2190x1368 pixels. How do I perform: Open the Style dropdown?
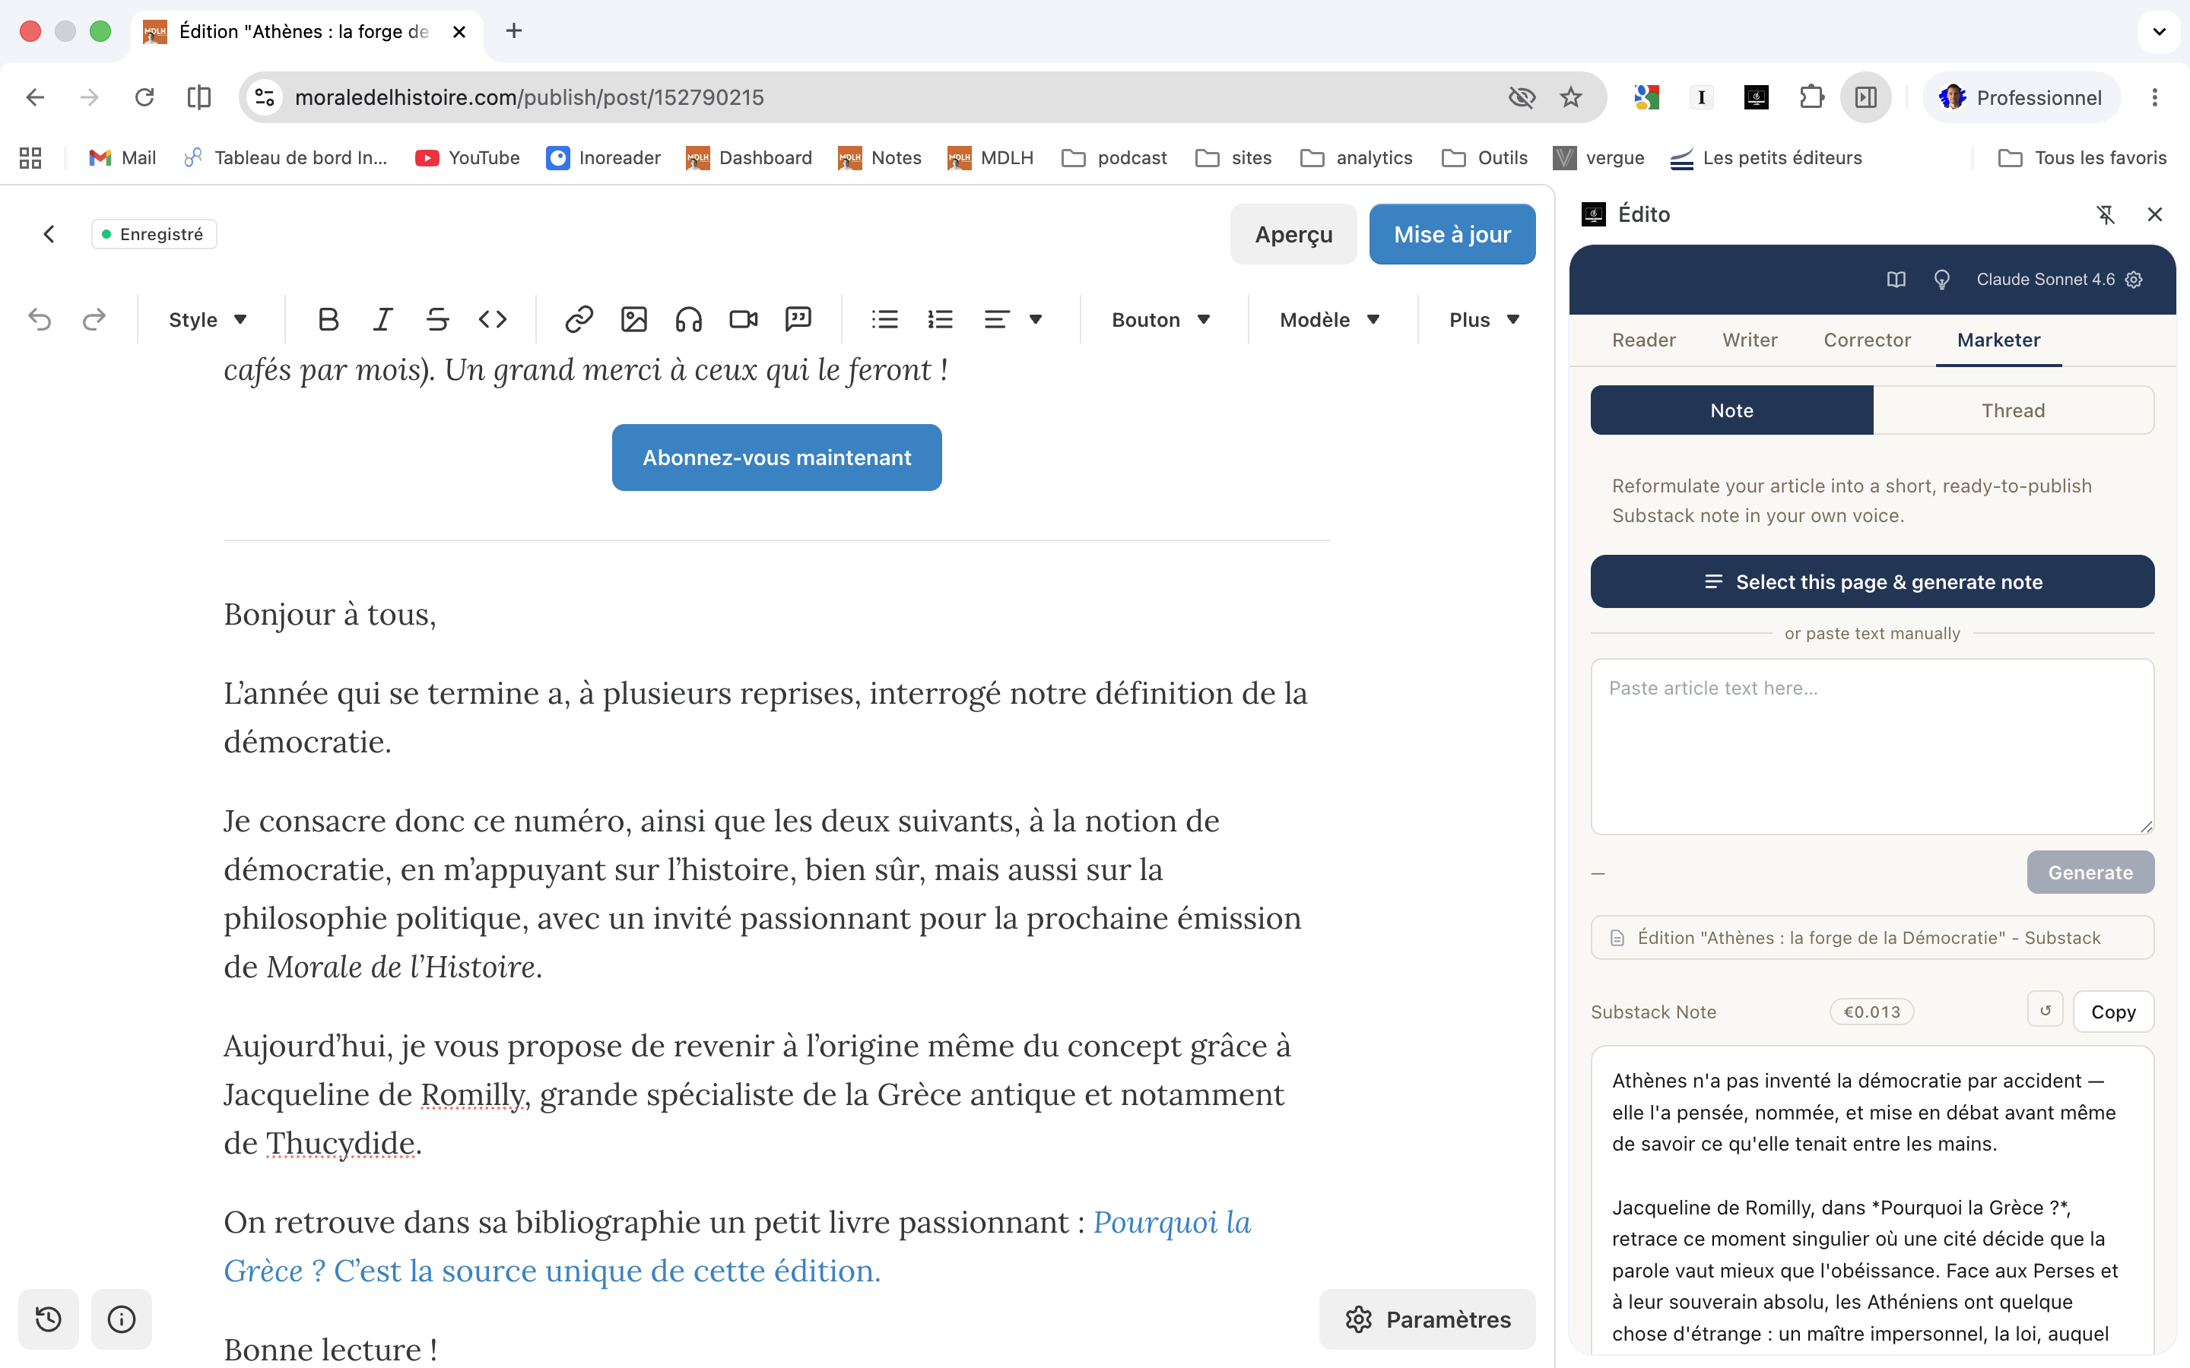coord(208,319)
